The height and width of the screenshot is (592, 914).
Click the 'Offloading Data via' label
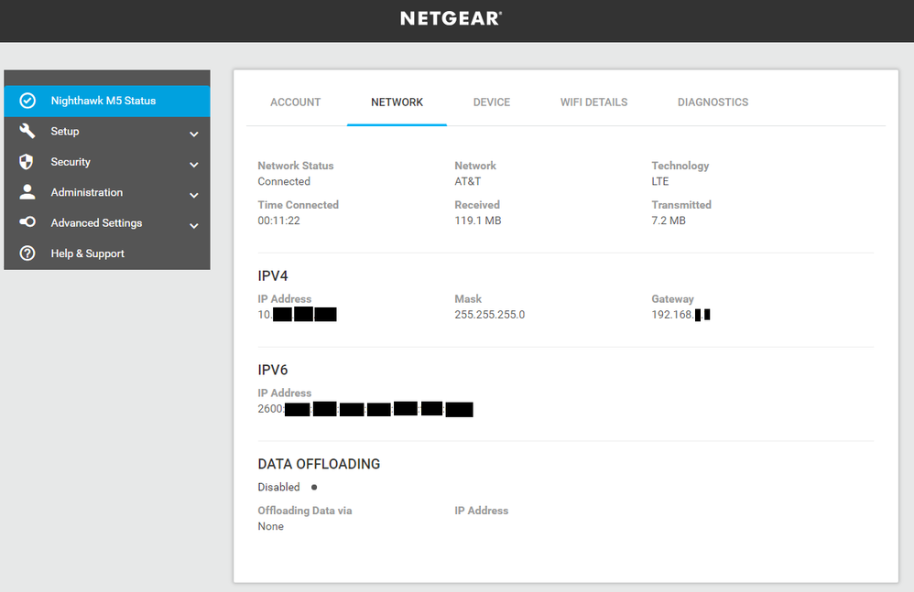305,511
